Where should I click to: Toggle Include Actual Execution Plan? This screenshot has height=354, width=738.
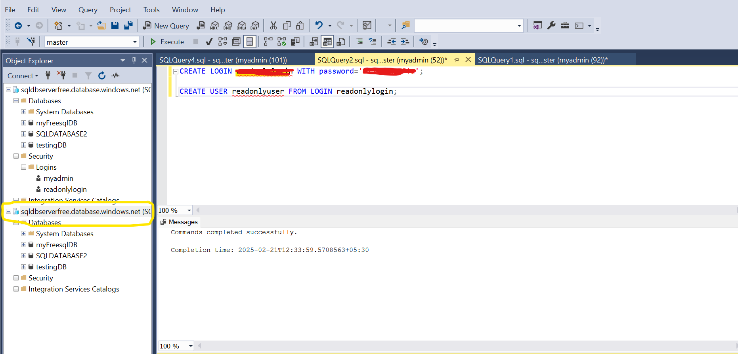[x=268, y=42]
